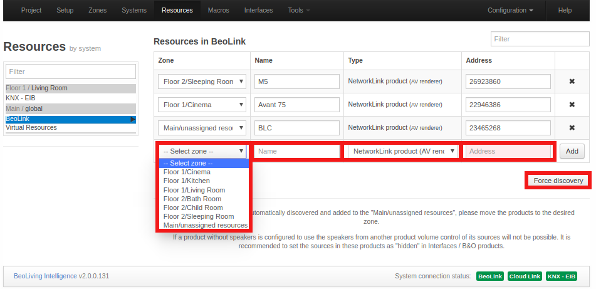Image resolution: width=596 pixels, height=289 pixels.
Task: Edit the BLC name field
Action: [297, 128]
